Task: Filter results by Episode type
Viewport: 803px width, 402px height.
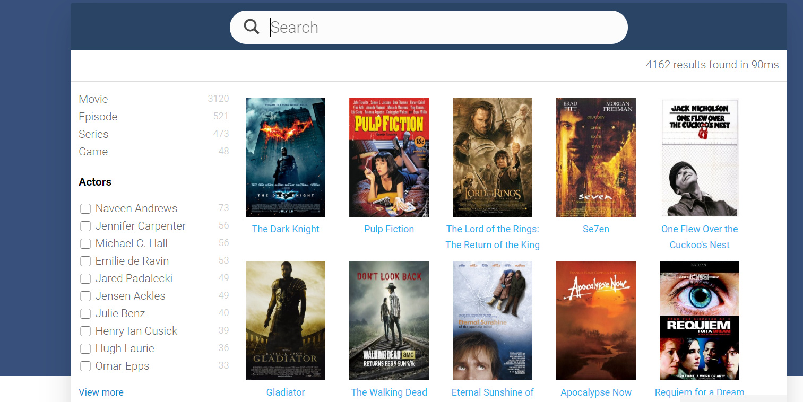Action: click(x=98, y=117)
